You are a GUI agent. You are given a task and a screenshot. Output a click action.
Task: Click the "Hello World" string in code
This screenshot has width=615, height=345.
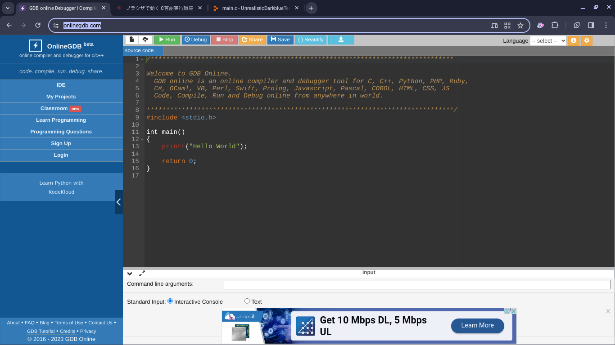pos(214,146)
